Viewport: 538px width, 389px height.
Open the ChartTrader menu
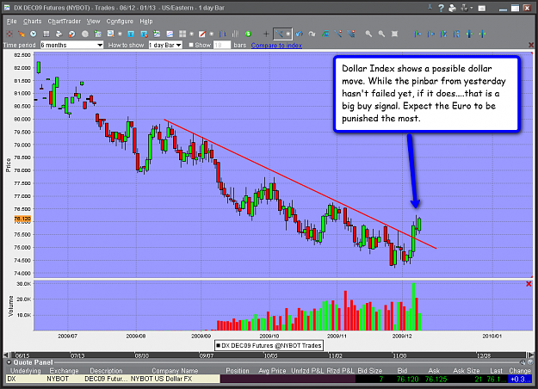(x=65, y=22)
